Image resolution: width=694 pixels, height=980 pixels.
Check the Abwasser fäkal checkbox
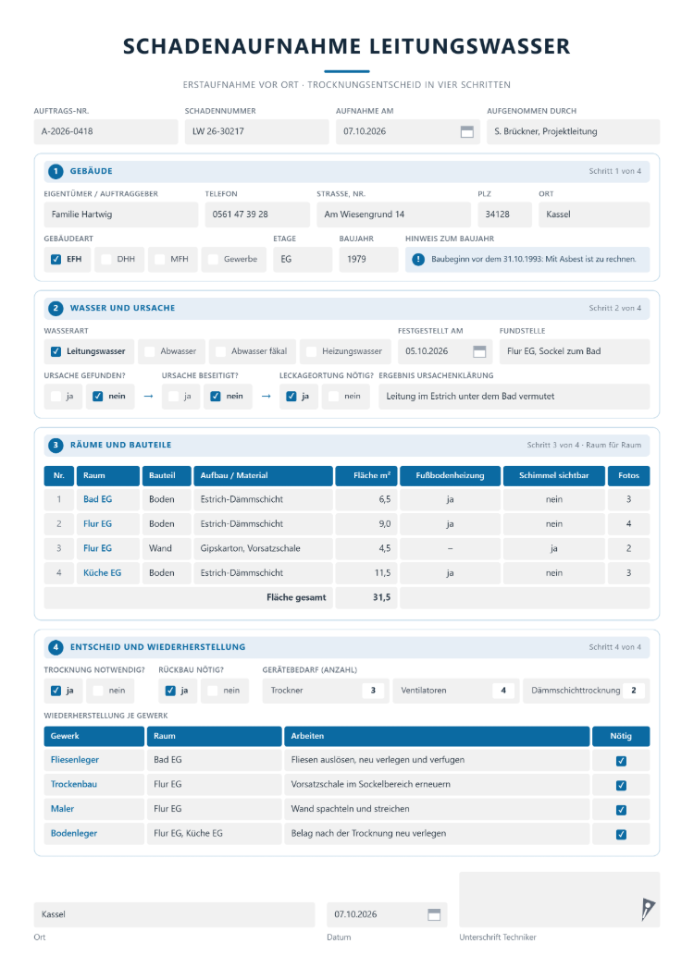pyautogui.click(x=220, y=352)
